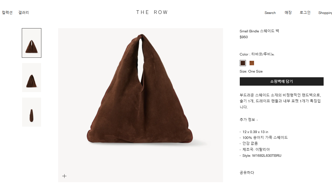Click the Style W1682L630TBRU code
332x183 pixels.
pos(262,156)
